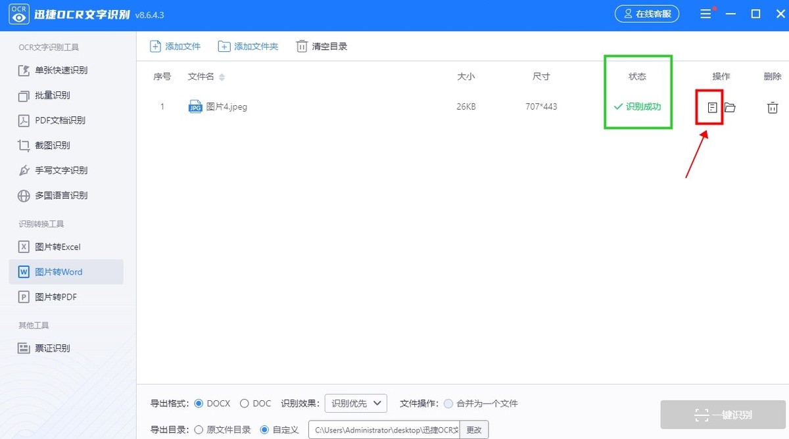
Task: Open 多国语言识别 in sidebar
Action: tap(66, 195)
